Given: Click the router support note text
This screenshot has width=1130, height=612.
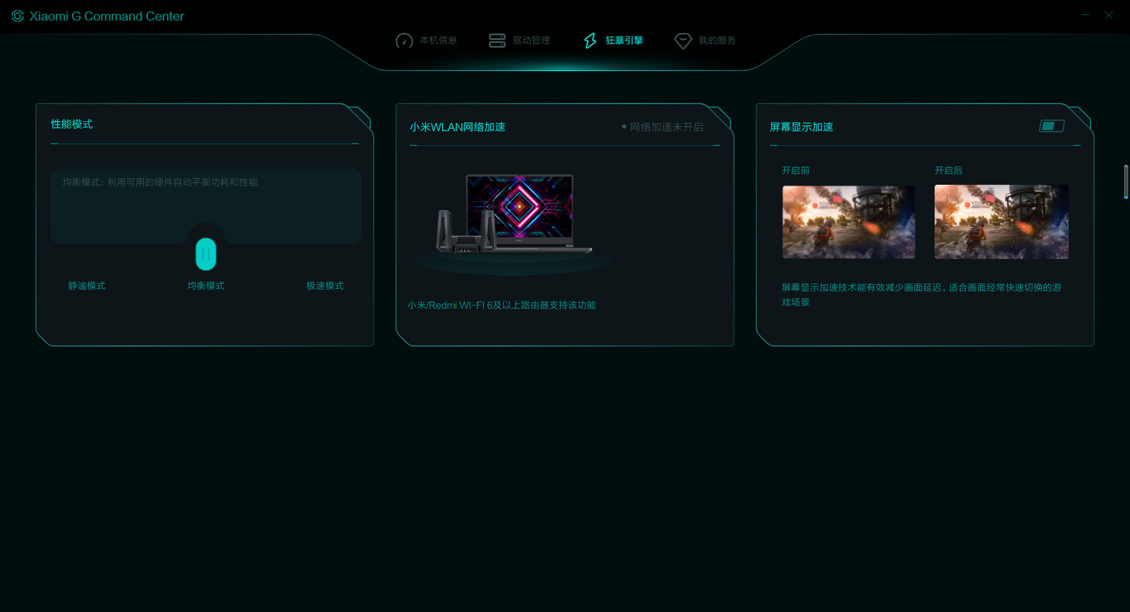Looking at the screenshot, I should click(x=501, y=305).
